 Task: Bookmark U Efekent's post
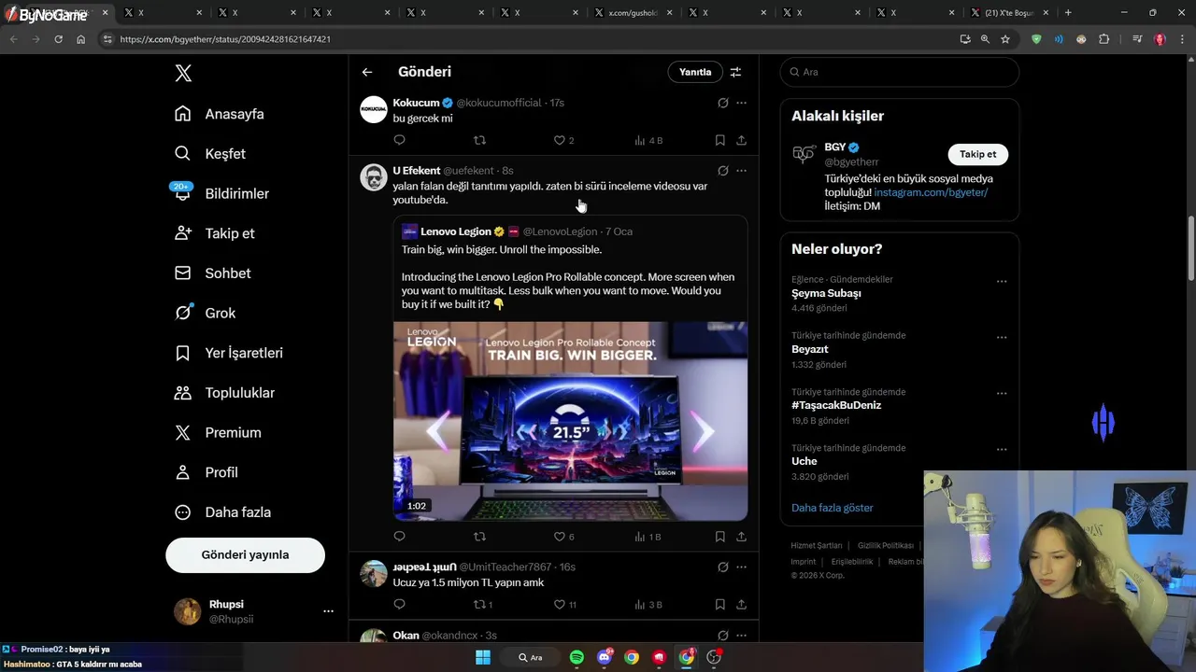[x=719, y=537]
